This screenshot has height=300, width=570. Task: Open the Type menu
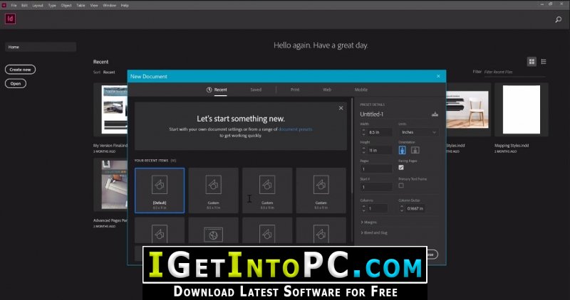(52, 6)
